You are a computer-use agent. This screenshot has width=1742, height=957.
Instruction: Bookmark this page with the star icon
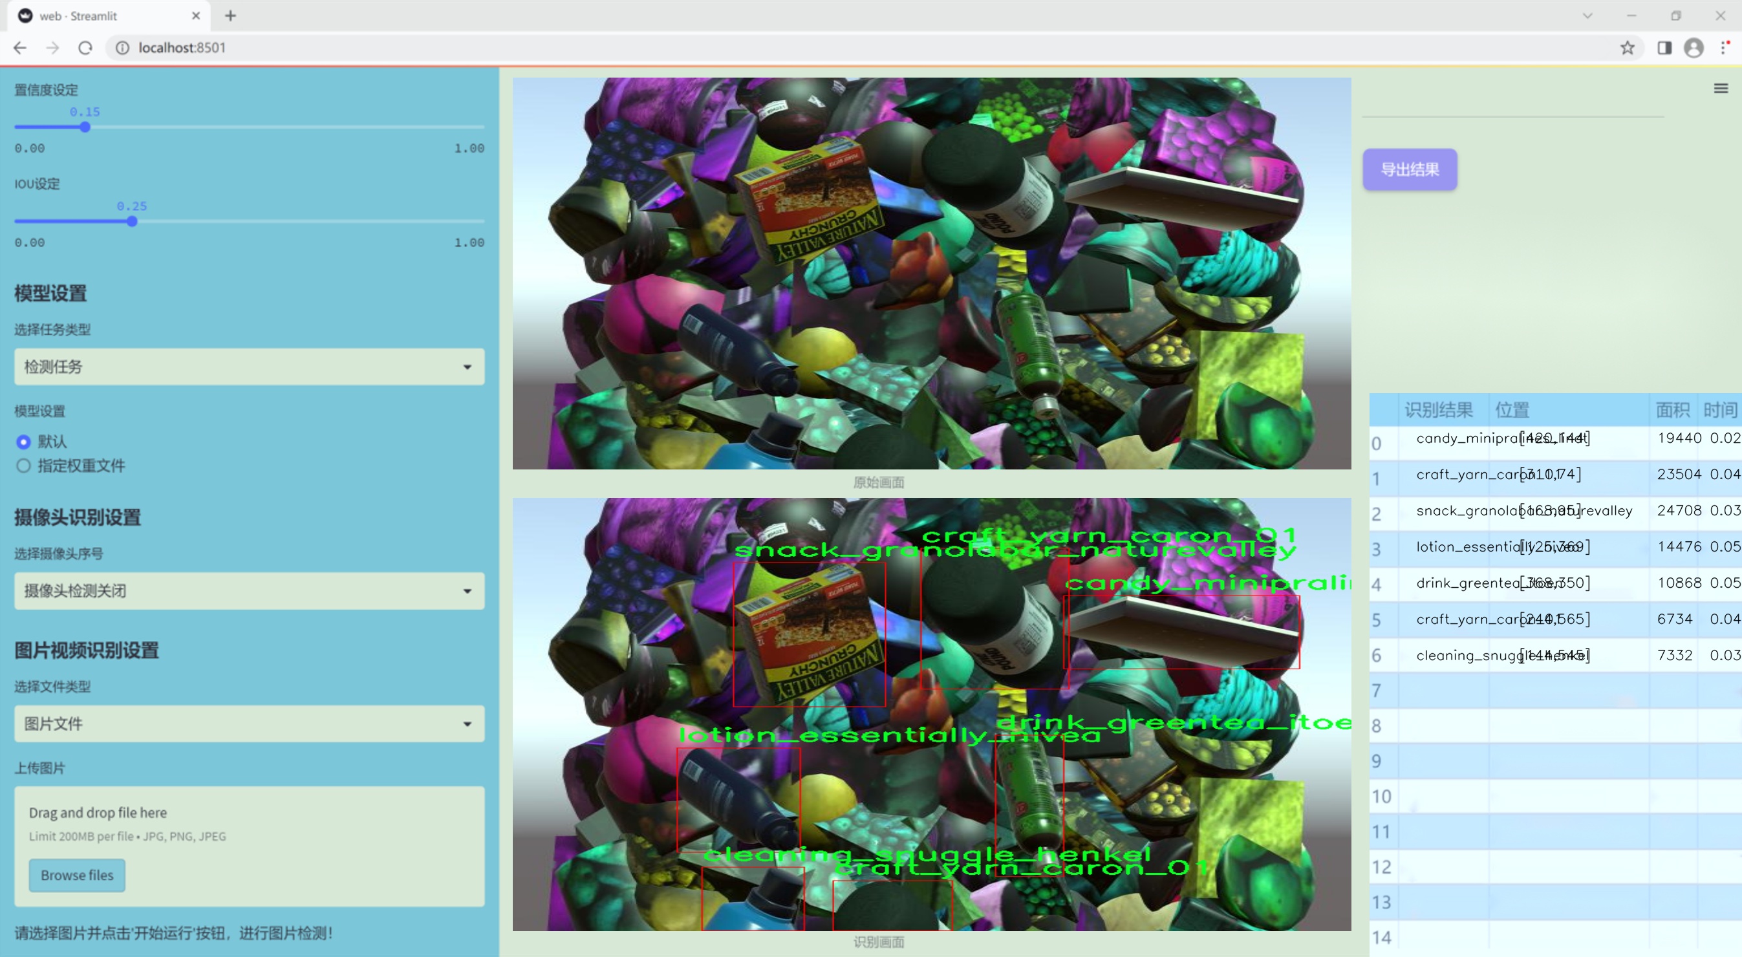coord(1627,48)
